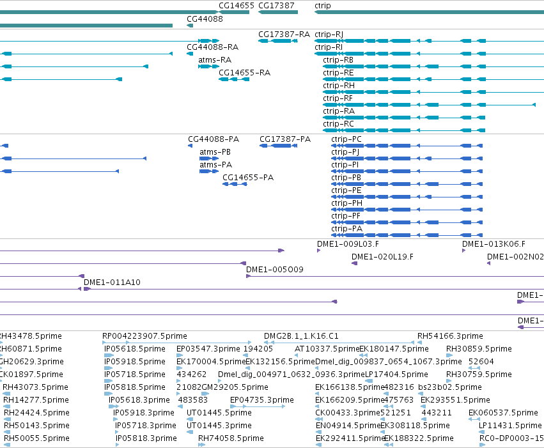Screen dimensions: 544x448
Task: Click the RH50055.5prime EST label
Action: pyautogui.click(x=36, y=439)
